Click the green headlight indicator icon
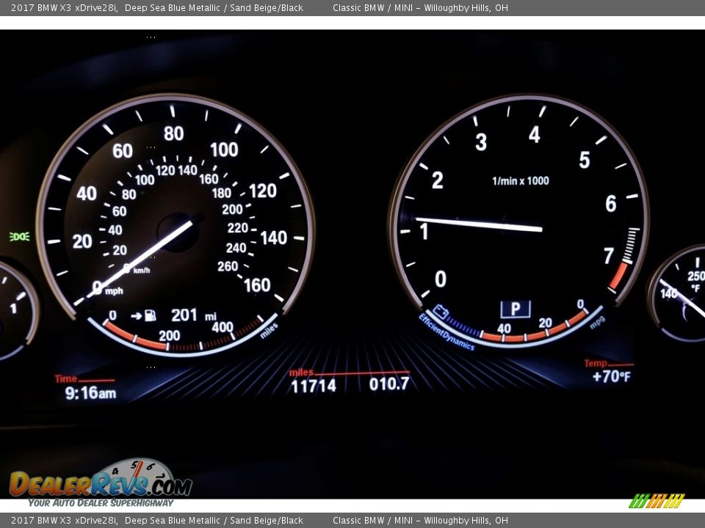This screenshot has height=528, width=705. [19, 236]
